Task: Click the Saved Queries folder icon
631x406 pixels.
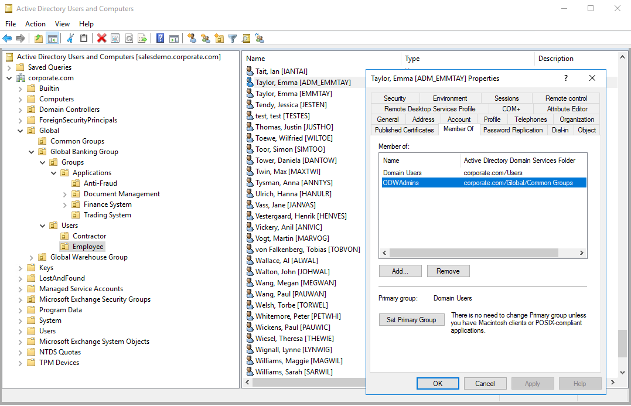Action: [x=20, y=67]
